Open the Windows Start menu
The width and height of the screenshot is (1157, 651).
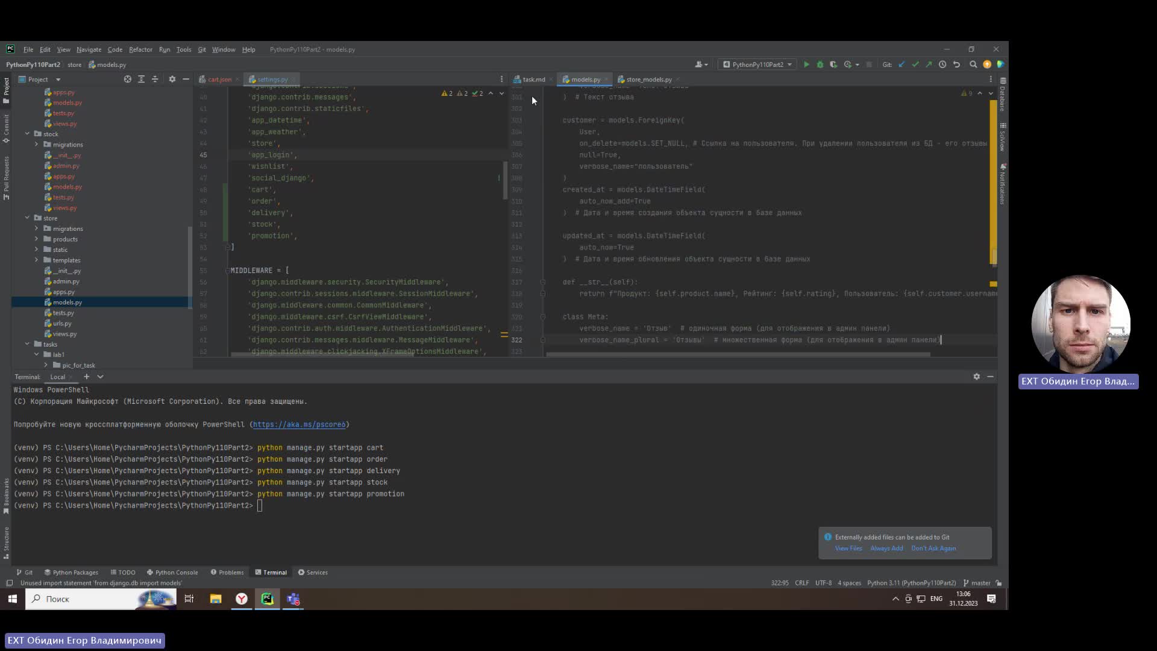pyautogui.click(x=12, y=599)
